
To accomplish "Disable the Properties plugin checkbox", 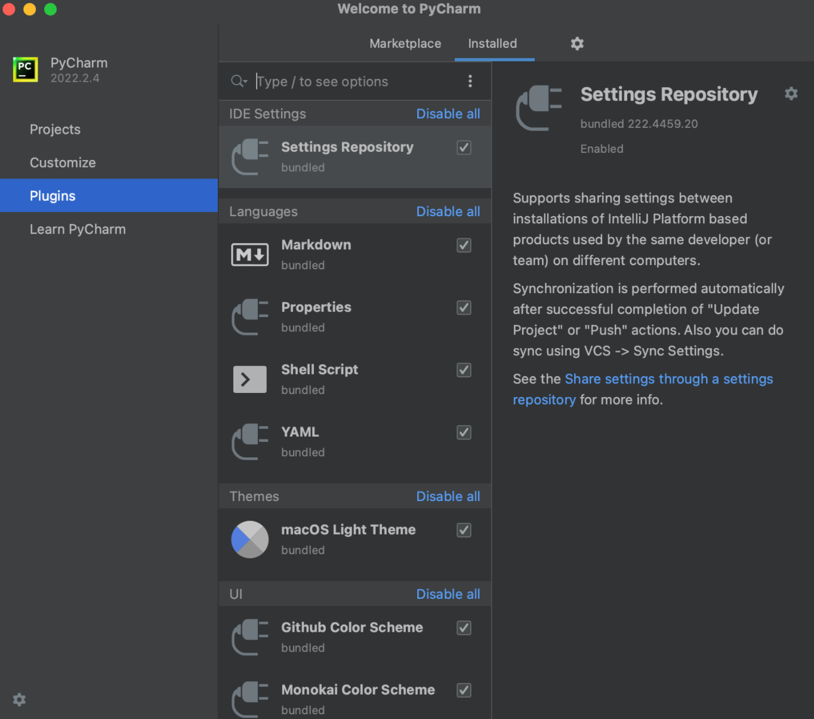I will point(464,308).
